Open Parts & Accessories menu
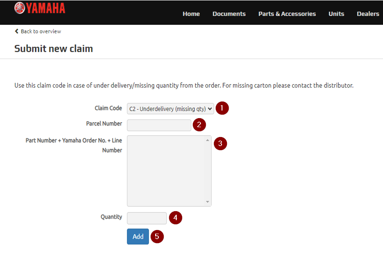383x257 pixels. tap(287, 14)
